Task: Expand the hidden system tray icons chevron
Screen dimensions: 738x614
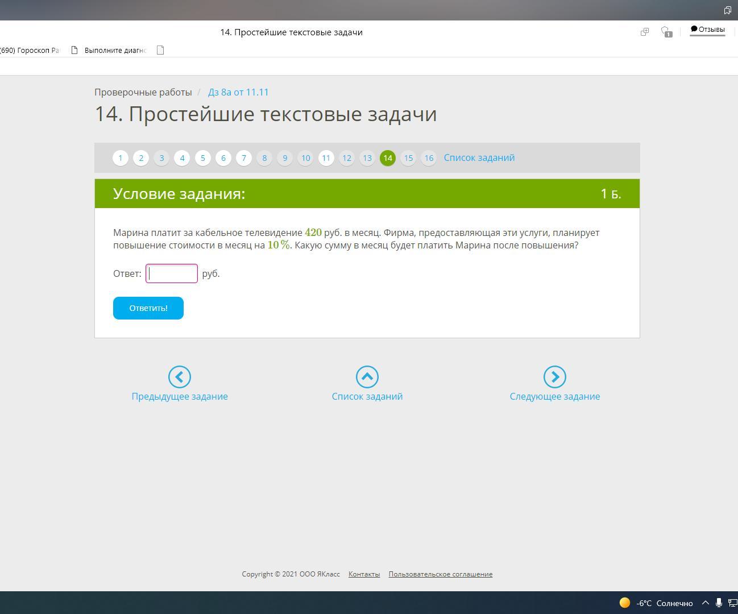Action: pyautogui.click(x=706, y=603)
